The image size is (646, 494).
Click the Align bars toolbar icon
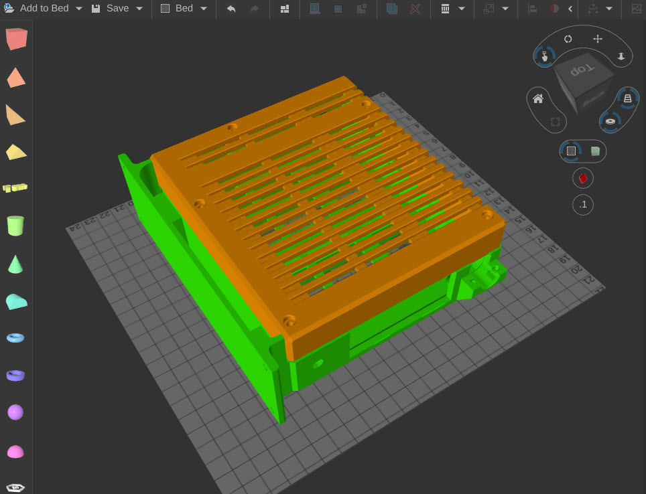point(532,9)
